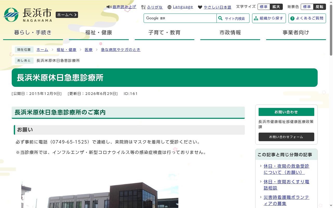Click into the Google search field

pyautogui.click(x=180, y=18)
